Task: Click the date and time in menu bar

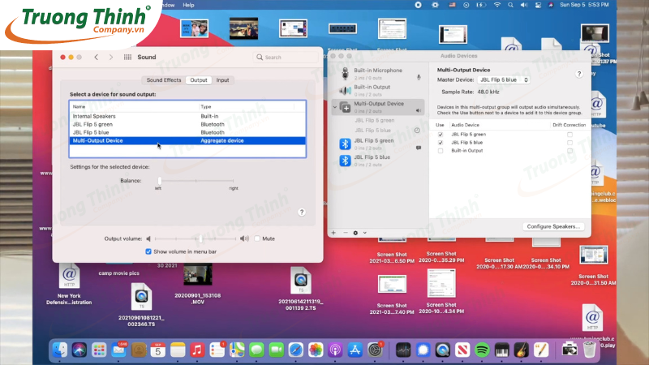Action: (584, 5)
